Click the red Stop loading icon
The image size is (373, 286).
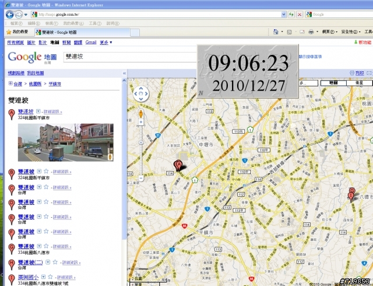(x=300, y=15)
